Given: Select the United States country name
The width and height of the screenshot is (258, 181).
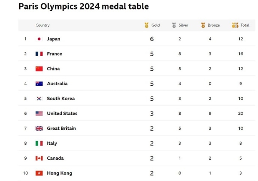Looking at the screenshot, I should point(62,114).
